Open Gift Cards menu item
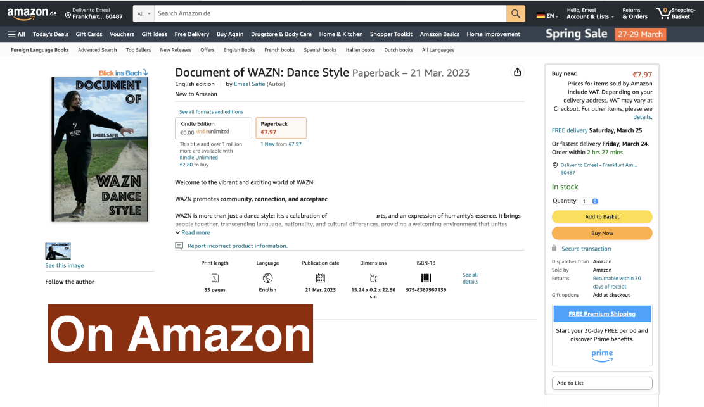This screenshot has height=407, width=704. tap(89, 34)
